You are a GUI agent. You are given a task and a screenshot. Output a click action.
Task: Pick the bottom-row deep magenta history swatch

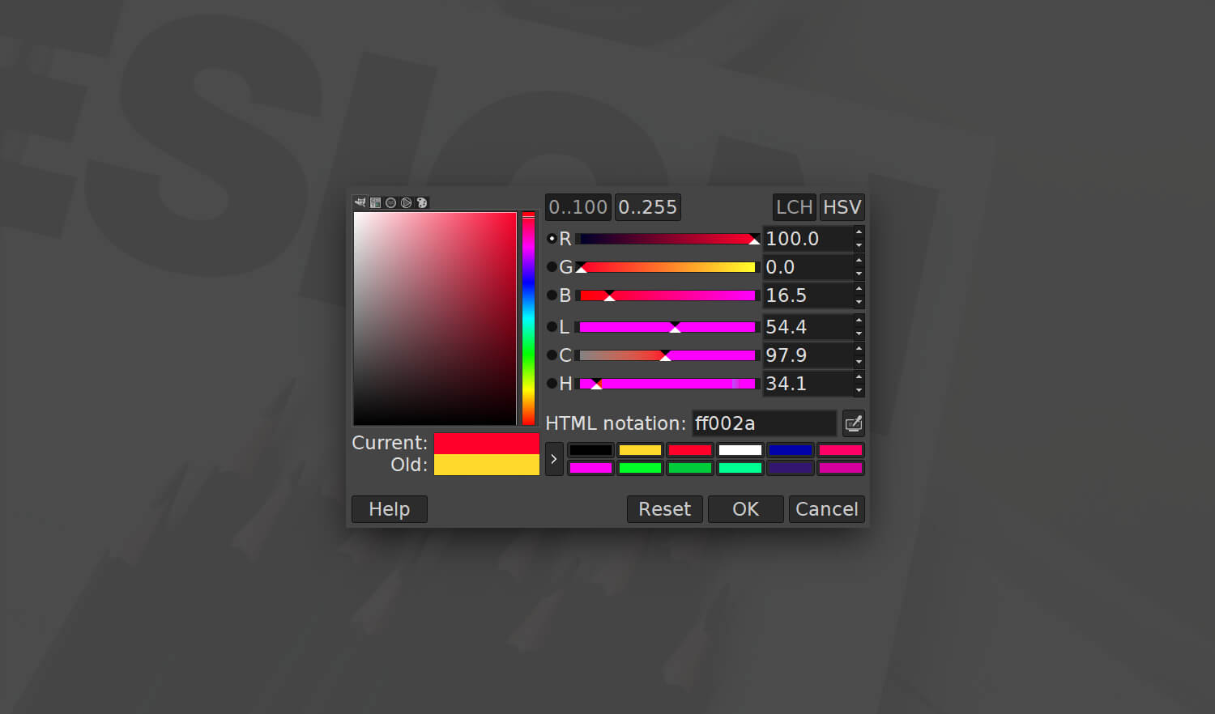[841, 468]
